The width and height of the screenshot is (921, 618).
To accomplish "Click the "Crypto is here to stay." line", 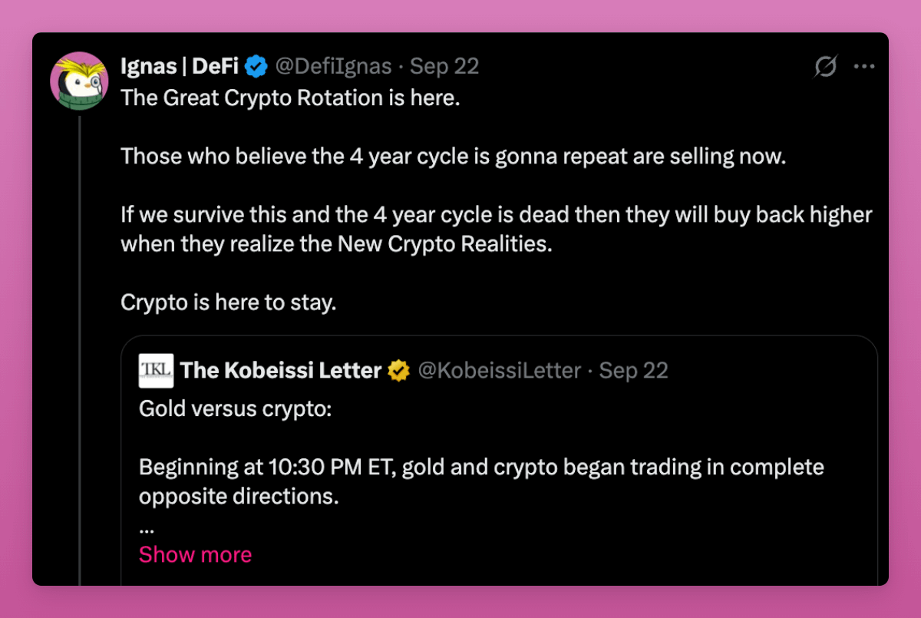I will 228,302.
